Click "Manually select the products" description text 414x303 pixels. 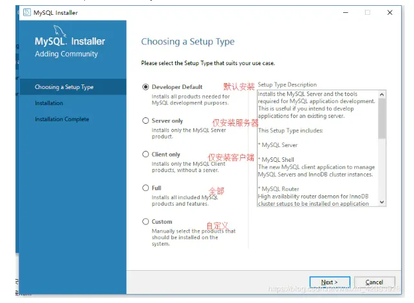[x=194, y=237]
